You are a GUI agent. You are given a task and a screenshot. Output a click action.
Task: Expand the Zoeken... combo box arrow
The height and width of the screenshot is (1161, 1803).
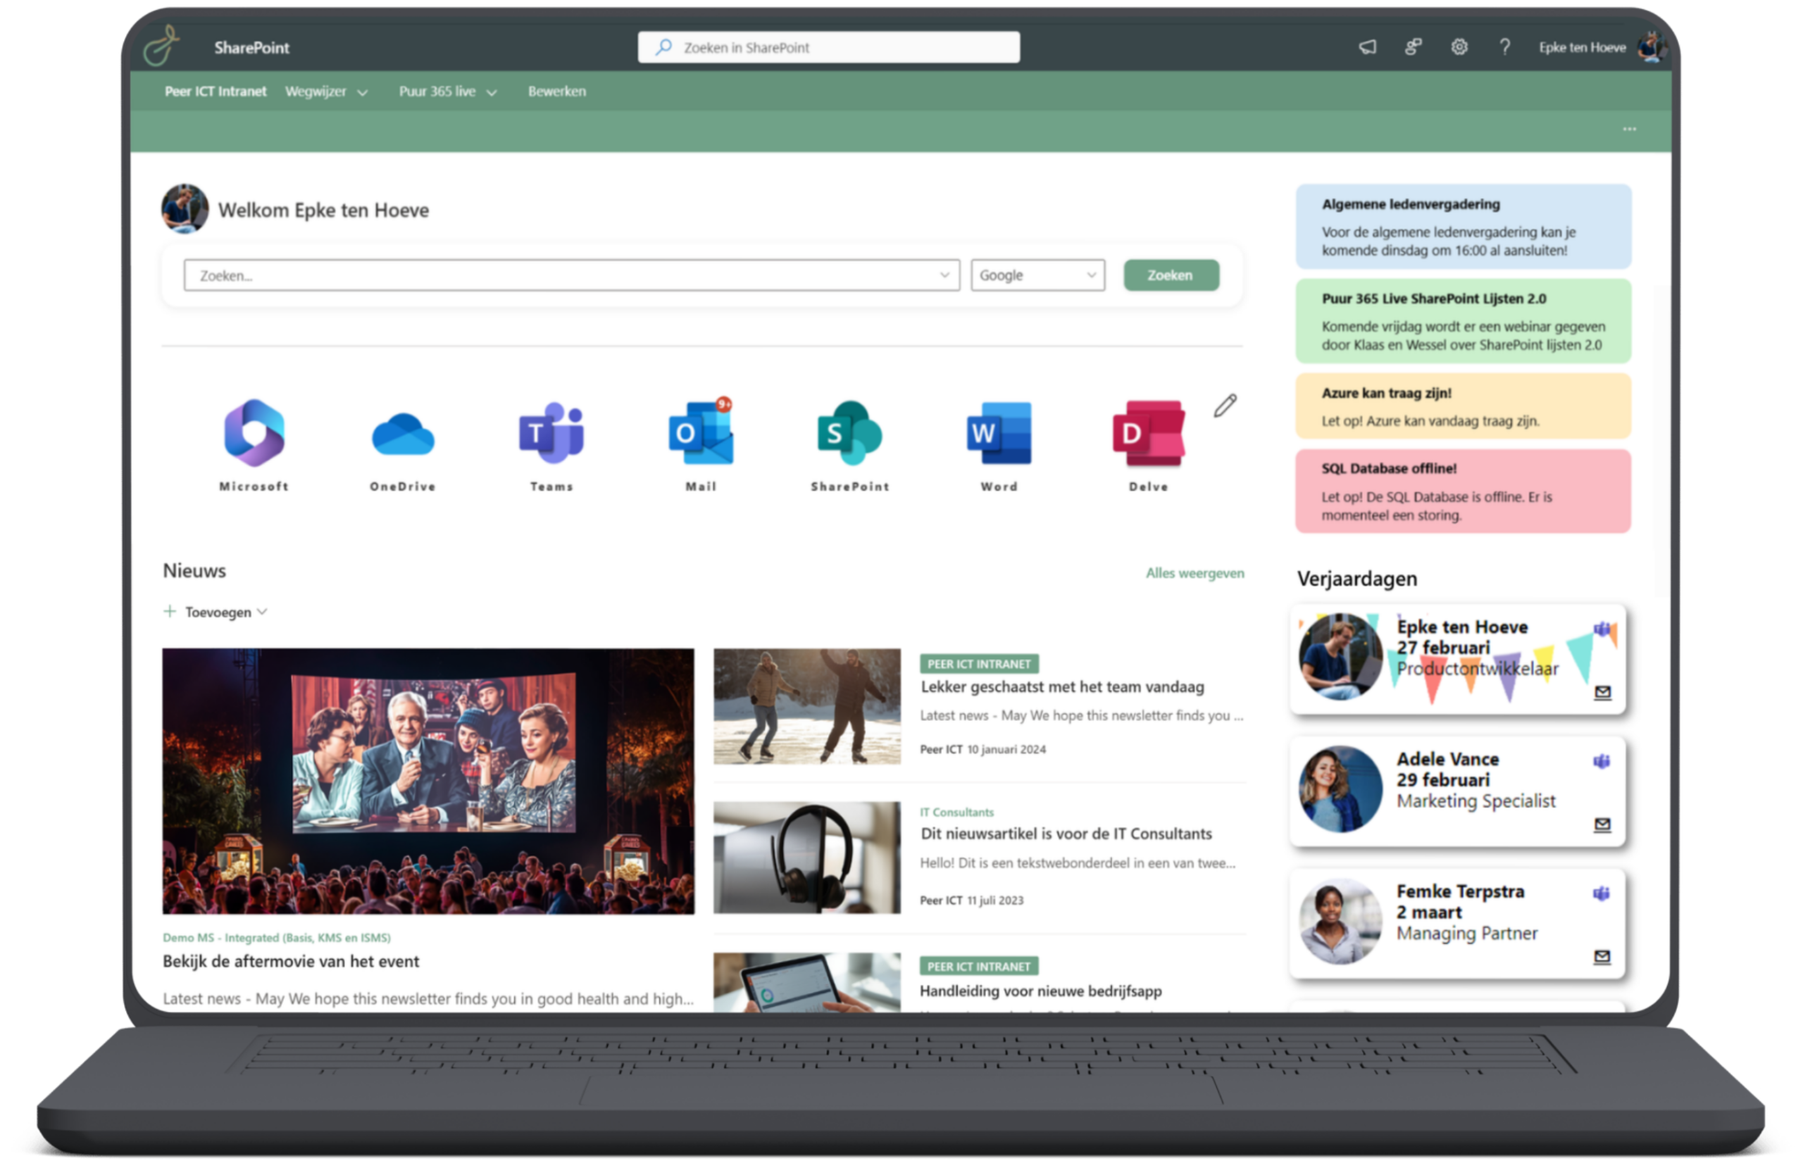(945, 275)
